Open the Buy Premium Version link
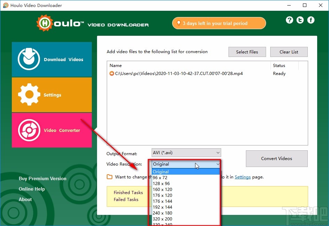The height and width of the screenshot is (226, 329). click(x=42, y=178)
